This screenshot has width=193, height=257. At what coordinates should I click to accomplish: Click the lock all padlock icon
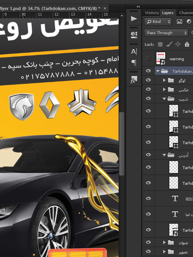[187, 44]
